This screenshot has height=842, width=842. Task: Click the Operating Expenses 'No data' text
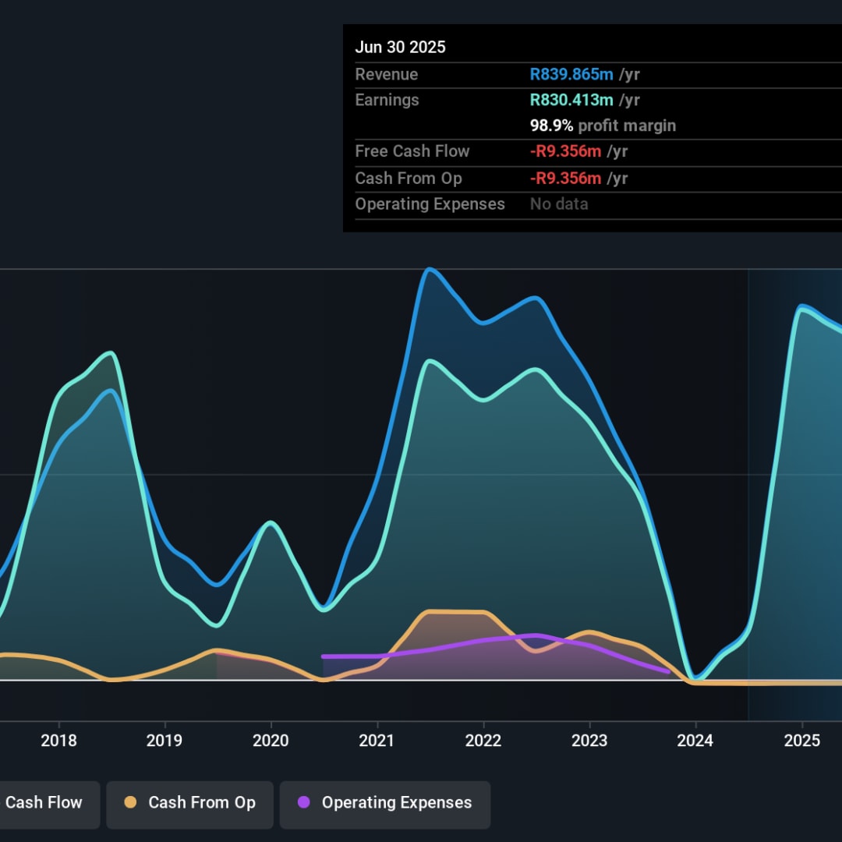tap(559, 204)
